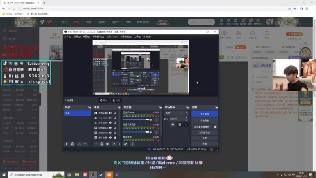Open Chrome from Windows taskbar

tap(69, 174)
